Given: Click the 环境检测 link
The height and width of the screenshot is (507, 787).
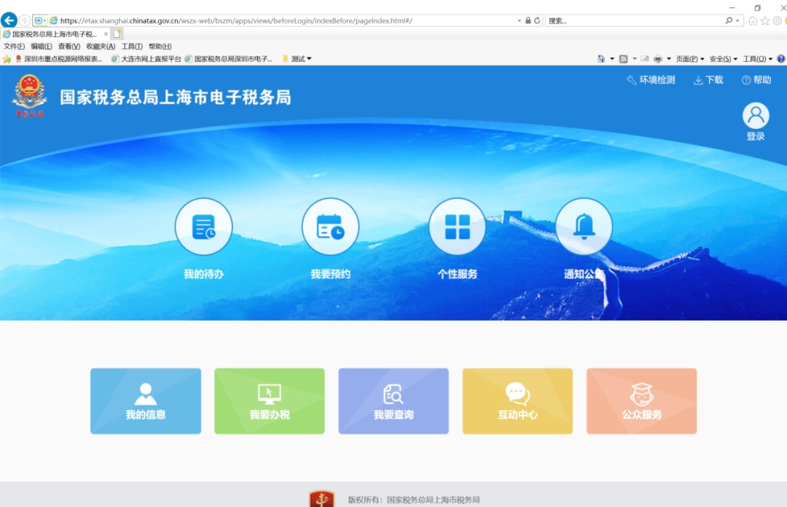Looking at the screenshot, I should [x=651, y=80].
